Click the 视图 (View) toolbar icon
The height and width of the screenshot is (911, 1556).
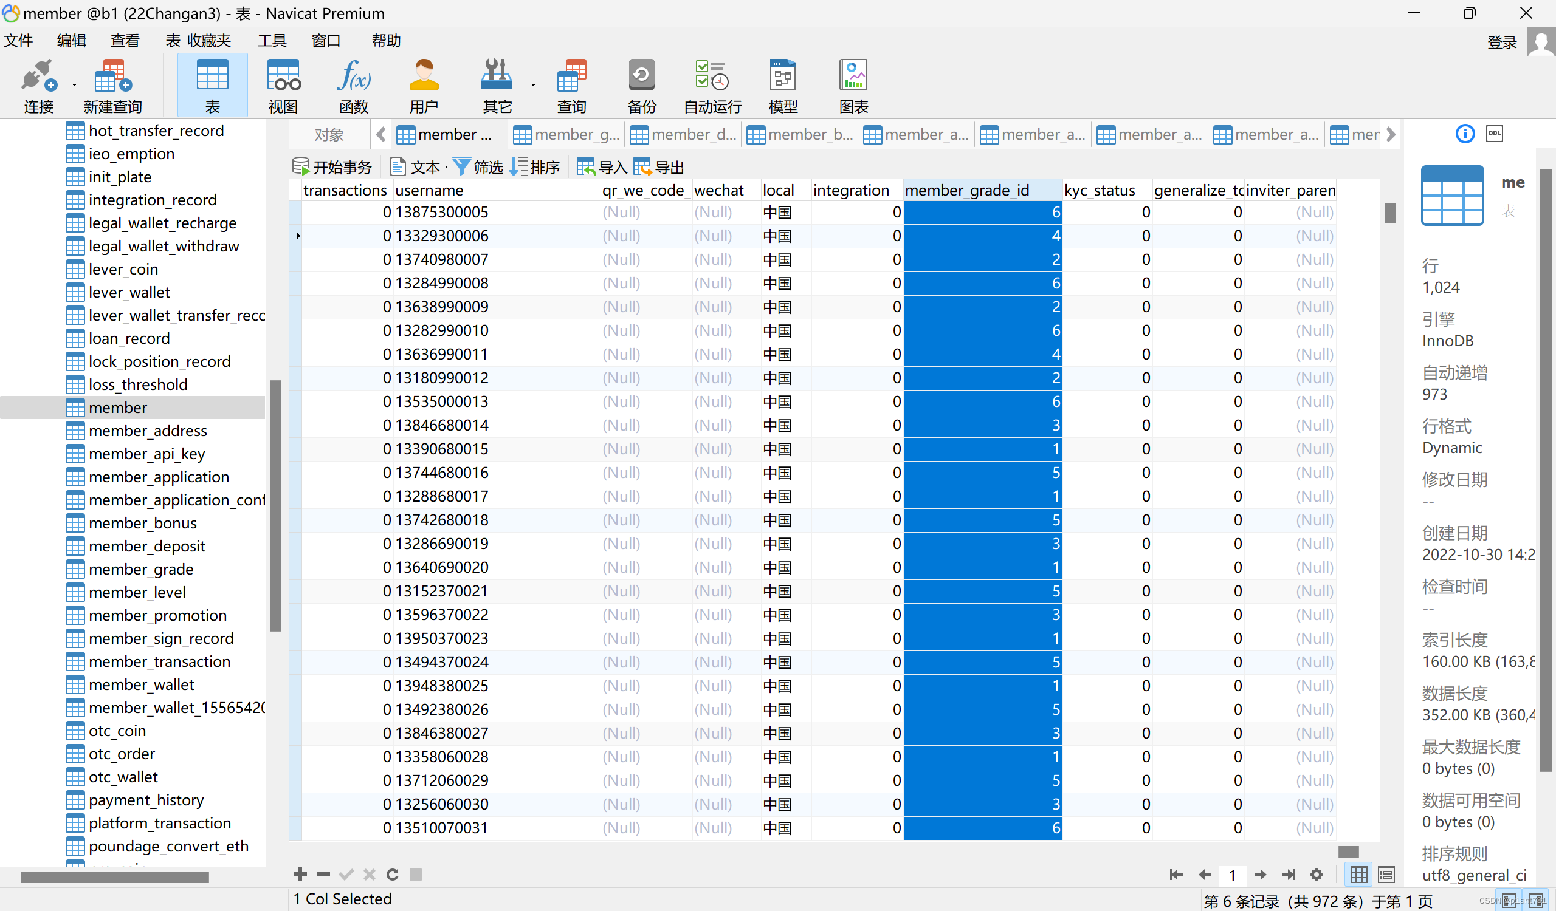coord(283,86)
